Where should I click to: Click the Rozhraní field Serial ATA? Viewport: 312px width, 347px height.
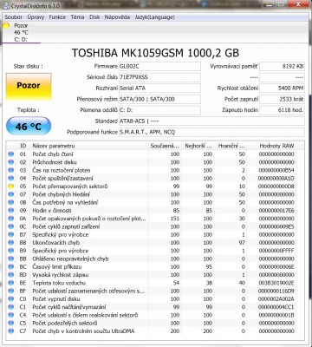(159, 88)
